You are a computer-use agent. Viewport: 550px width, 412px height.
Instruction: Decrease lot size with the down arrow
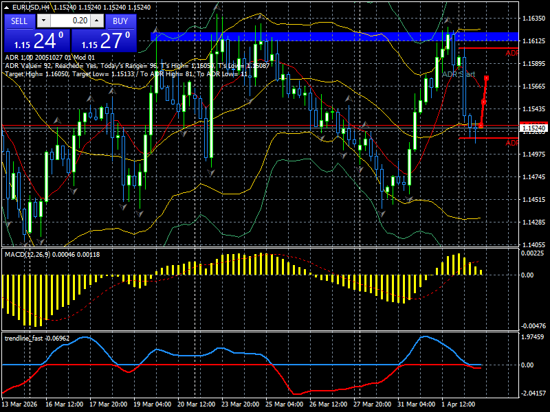coord(43,21)
